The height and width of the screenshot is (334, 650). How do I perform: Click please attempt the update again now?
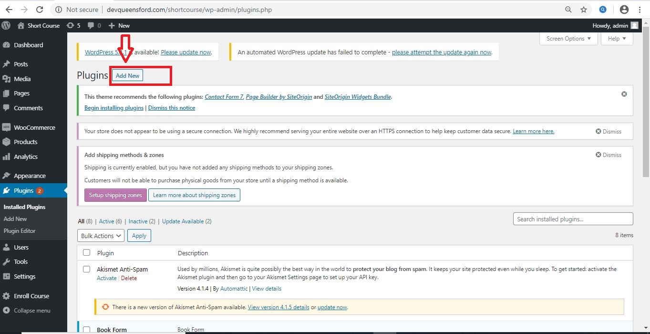point(442,52)
